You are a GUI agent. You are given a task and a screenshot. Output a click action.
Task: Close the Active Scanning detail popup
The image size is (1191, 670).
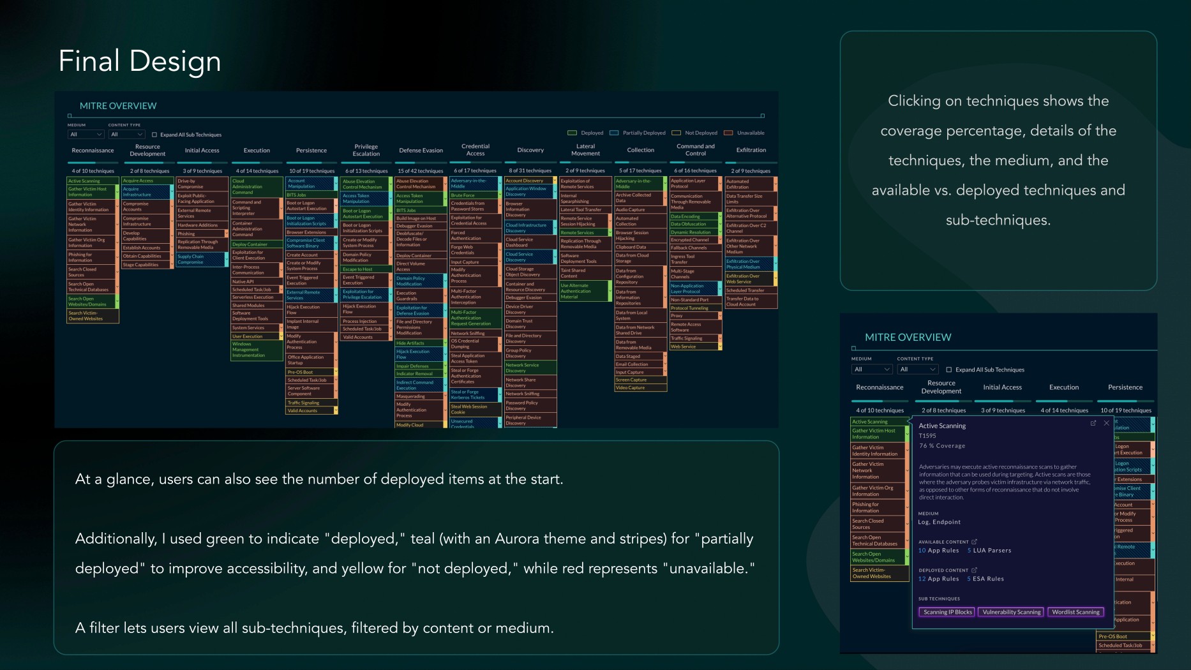click(x=1106, y=423)
